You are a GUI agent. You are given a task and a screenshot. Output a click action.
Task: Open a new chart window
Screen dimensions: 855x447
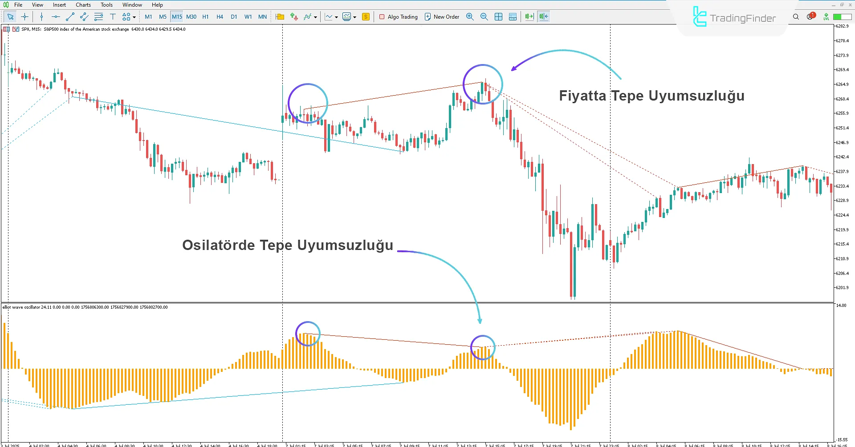click(347, 16)
